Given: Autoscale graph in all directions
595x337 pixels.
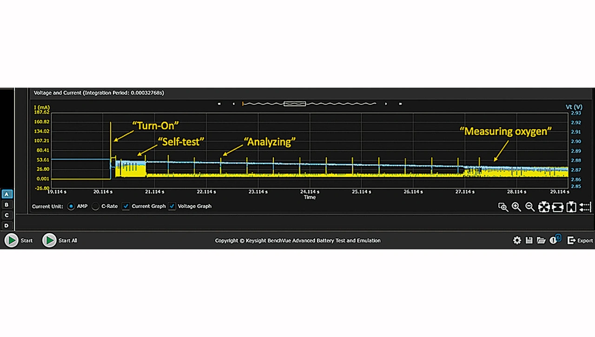Looking at the screenshot, I should click(543, 207).
